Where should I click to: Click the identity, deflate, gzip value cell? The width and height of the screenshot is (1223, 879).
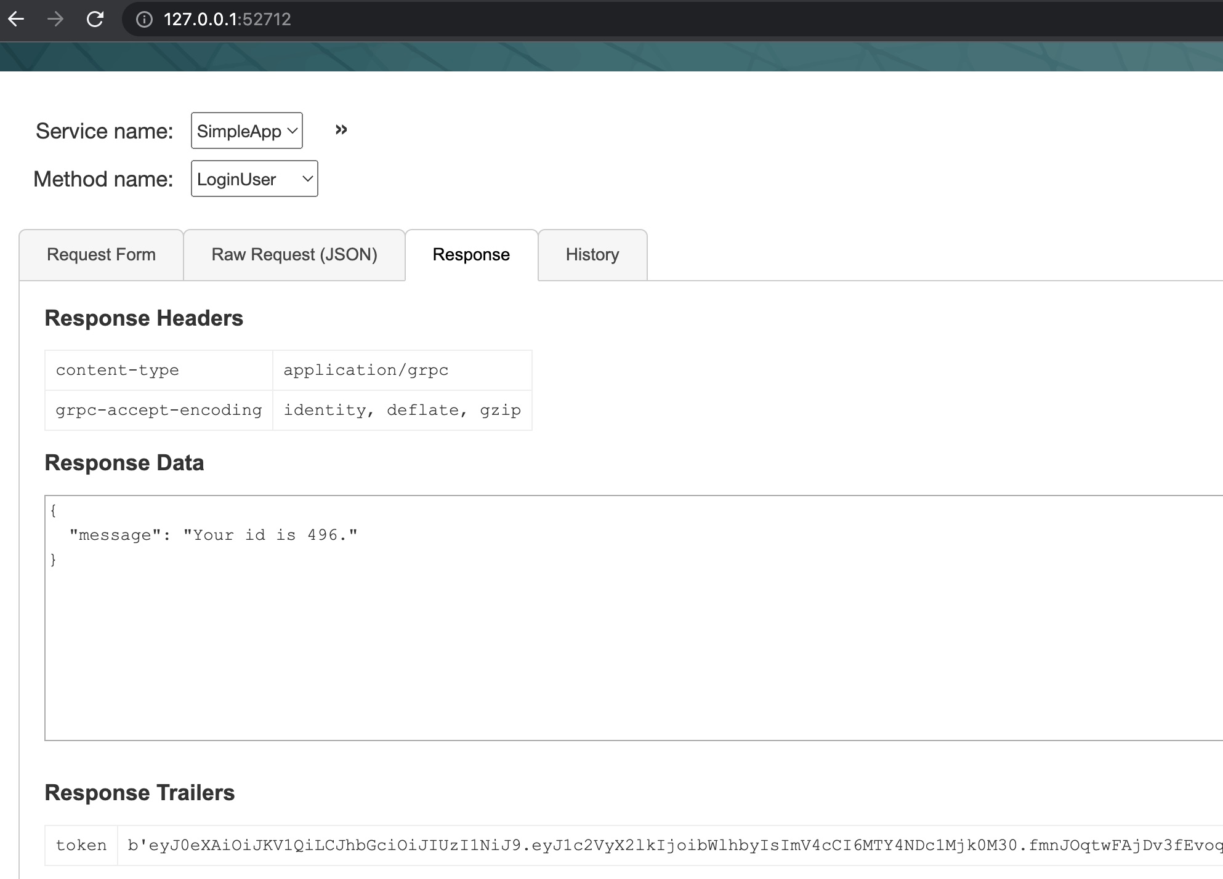pos(402,410)
